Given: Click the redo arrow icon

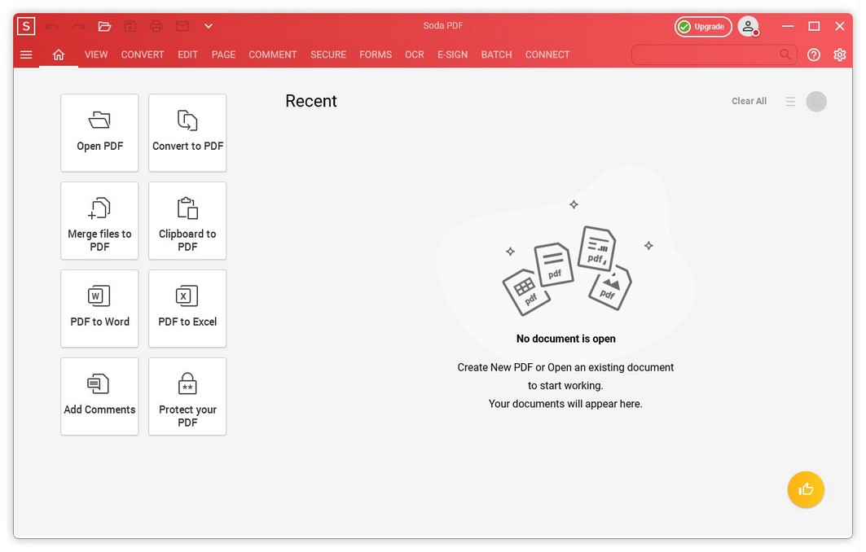Looking at the screenshot, I should 78,26.
